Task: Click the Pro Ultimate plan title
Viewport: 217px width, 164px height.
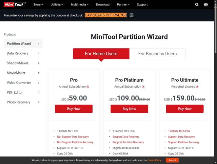Action: [x=185, y=80]
